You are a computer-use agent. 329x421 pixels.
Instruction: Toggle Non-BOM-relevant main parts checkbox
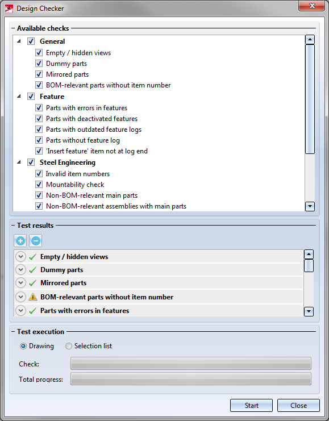[39, 195]
